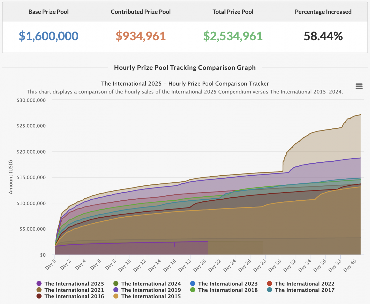This screenshot has width=370, height=304.
Task: Select the 58.44% percentage value
Action: pos(323,36)
